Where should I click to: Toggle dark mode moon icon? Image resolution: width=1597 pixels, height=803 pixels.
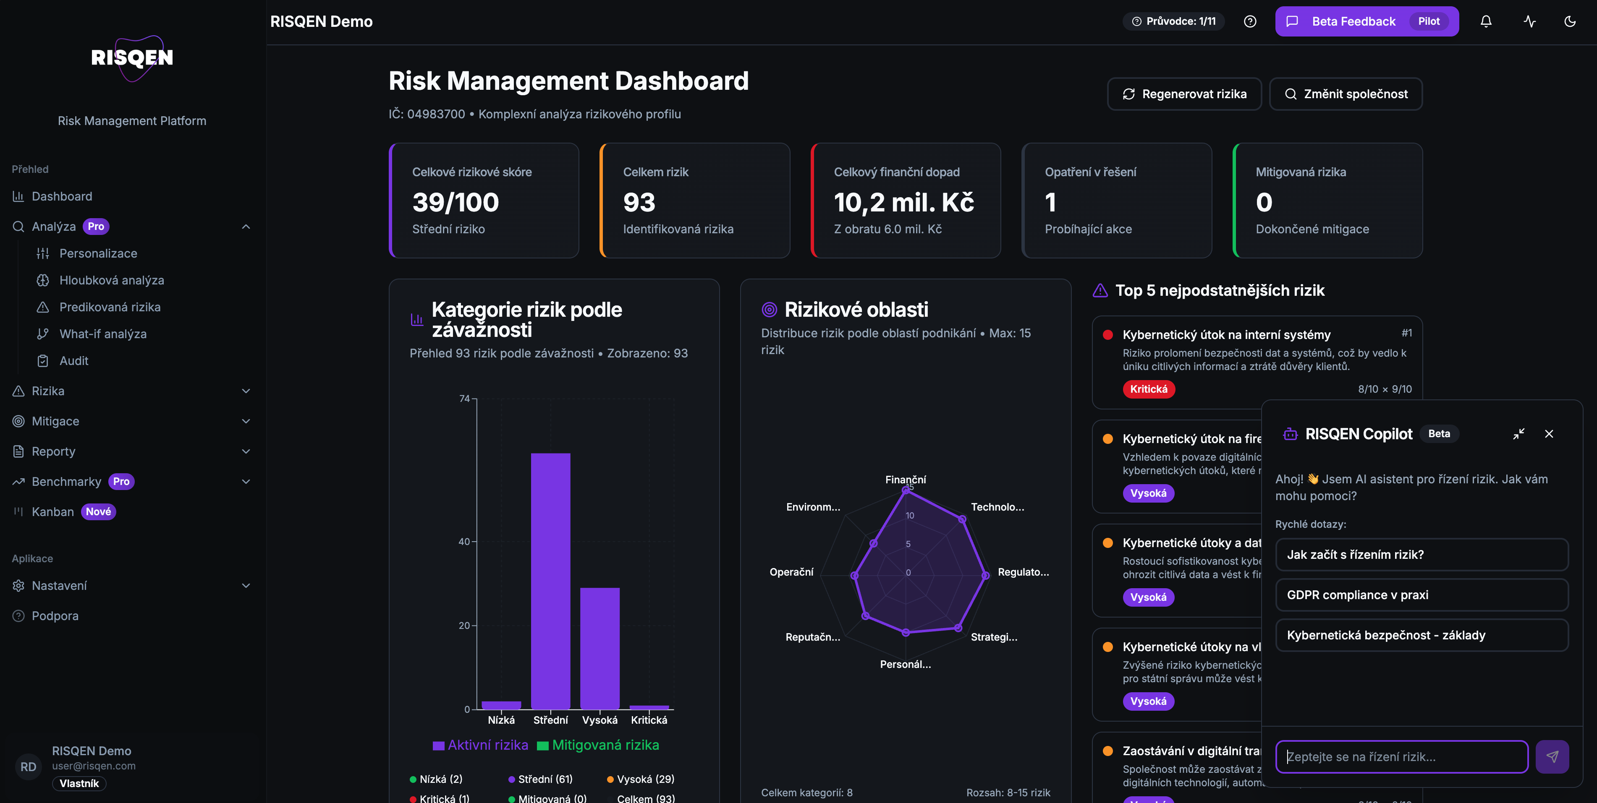pyautogui.click(x=1570, y=22)
